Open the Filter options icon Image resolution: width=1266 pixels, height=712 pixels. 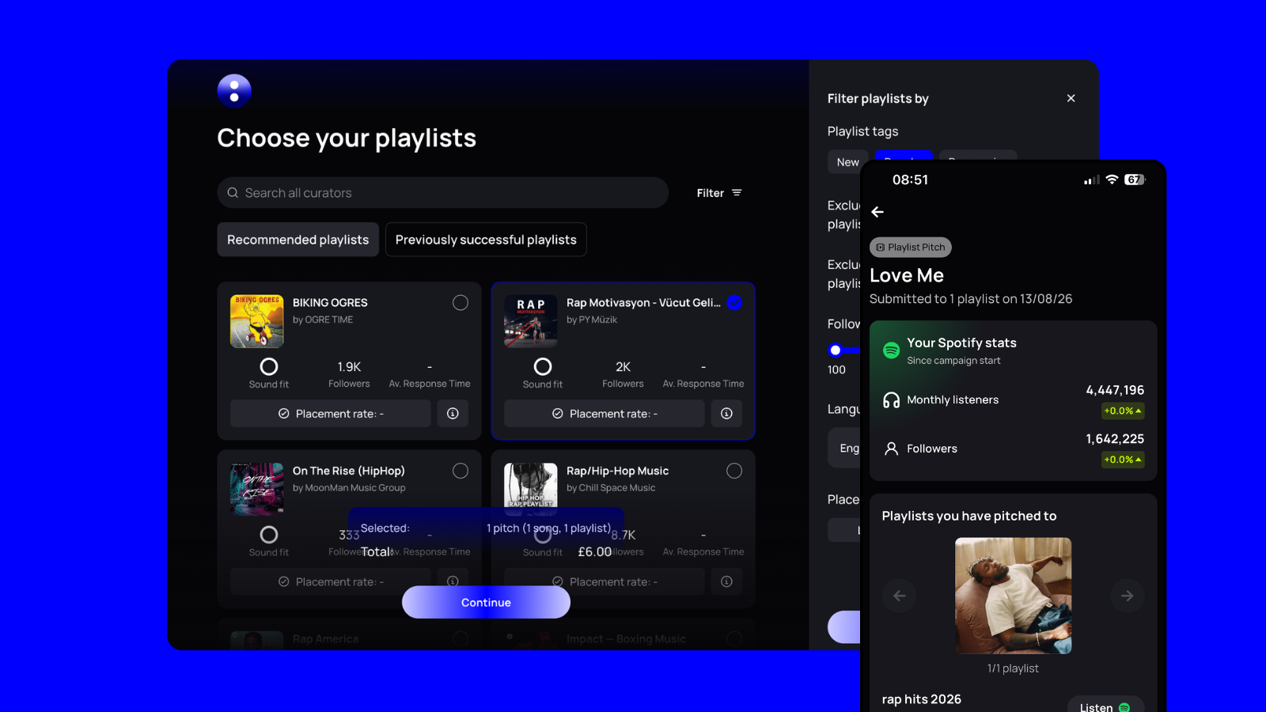737,193
